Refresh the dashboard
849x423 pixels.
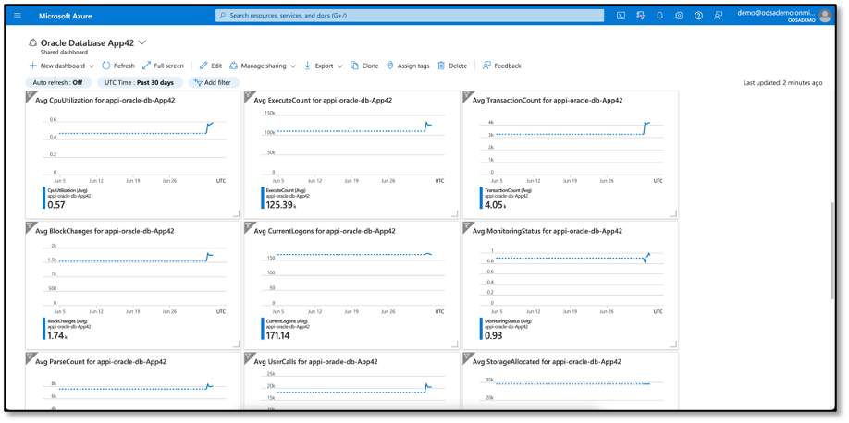click(x=118, y=66)
